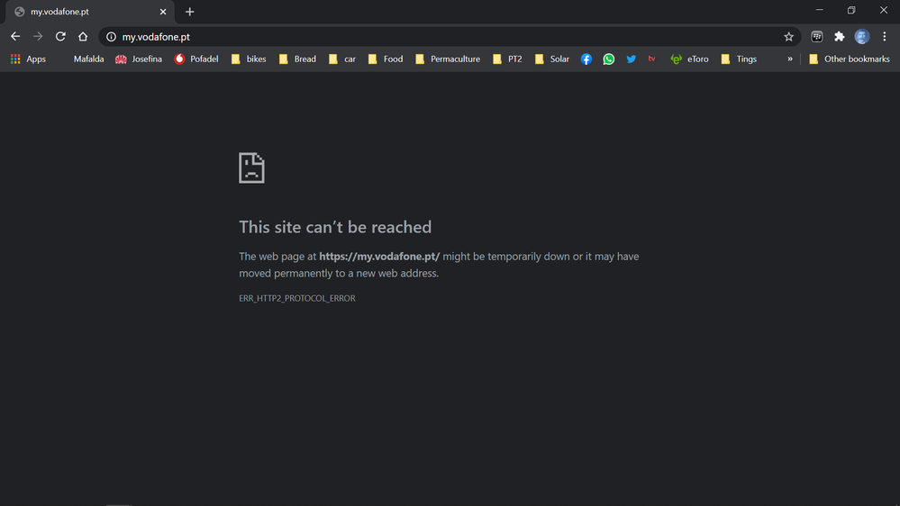This screenshot has width=900, height=506.
Task: Open the Permaculture bookmarks folder
Action: [447, 59]
